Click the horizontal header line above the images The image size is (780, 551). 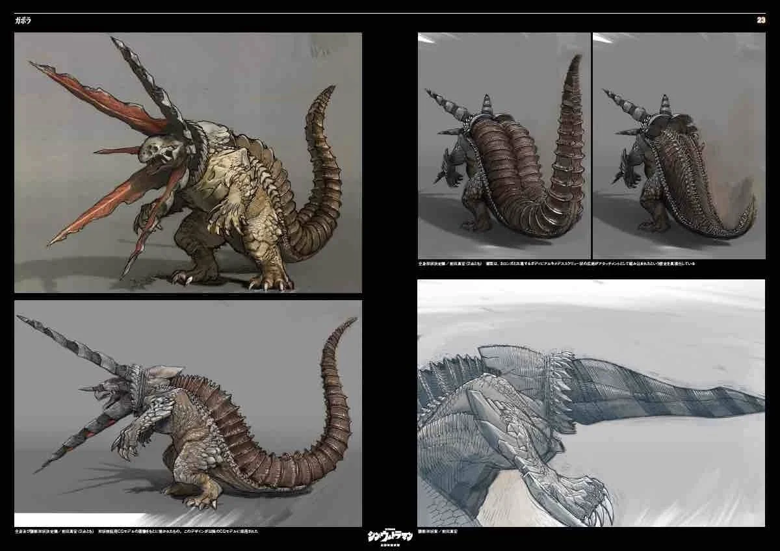(x=390, y=13)
